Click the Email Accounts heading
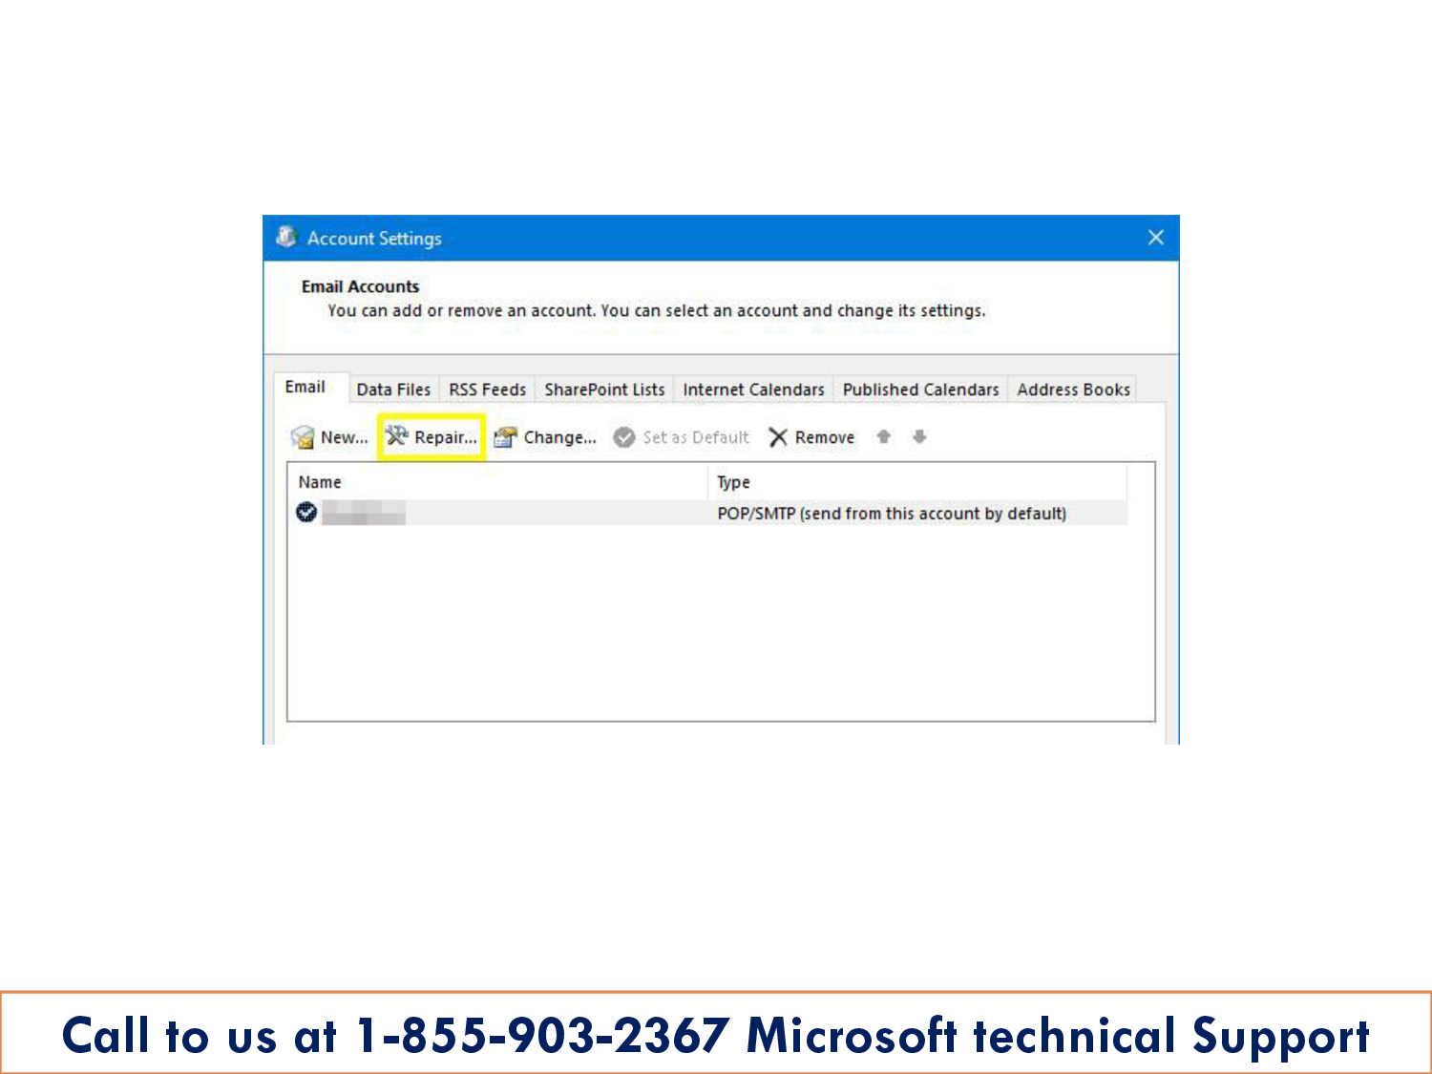Screen dimensions: 1432x1074 coord(360,286)
